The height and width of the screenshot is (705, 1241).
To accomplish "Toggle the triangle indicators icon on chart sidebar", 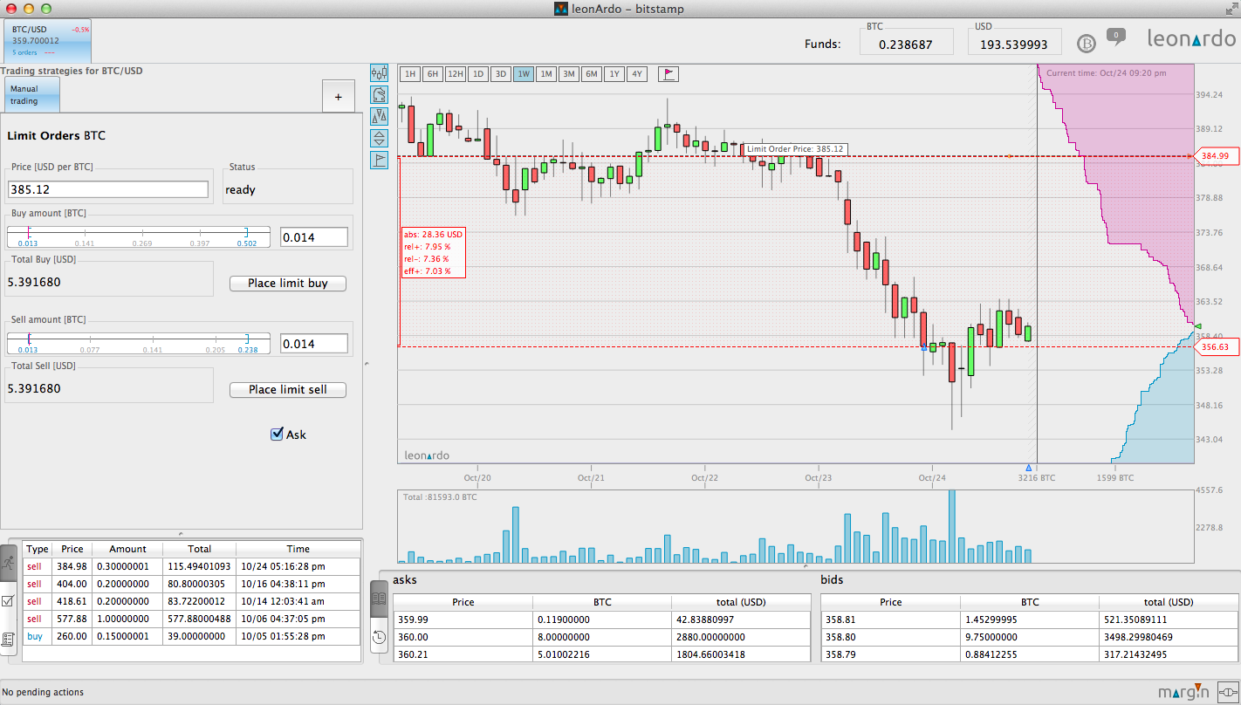I will [x=379, y=116].
